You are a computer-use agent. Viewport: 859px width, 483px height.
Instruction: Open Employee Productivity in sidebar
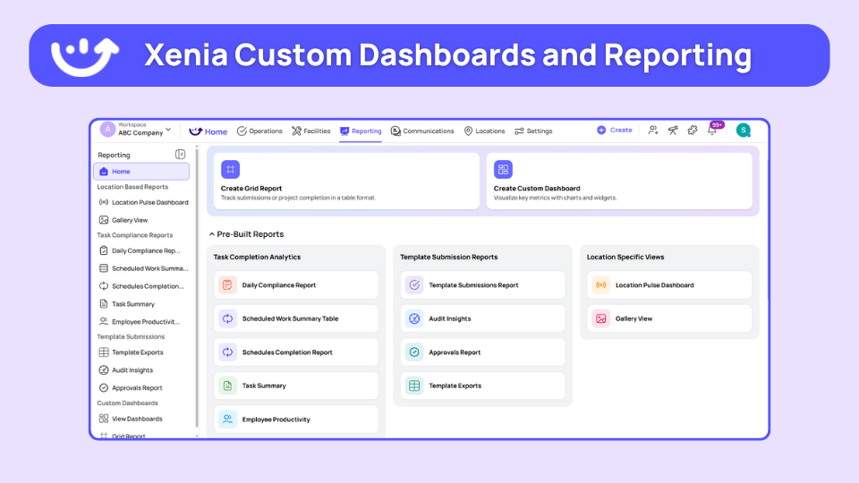(x=140, y=322)
